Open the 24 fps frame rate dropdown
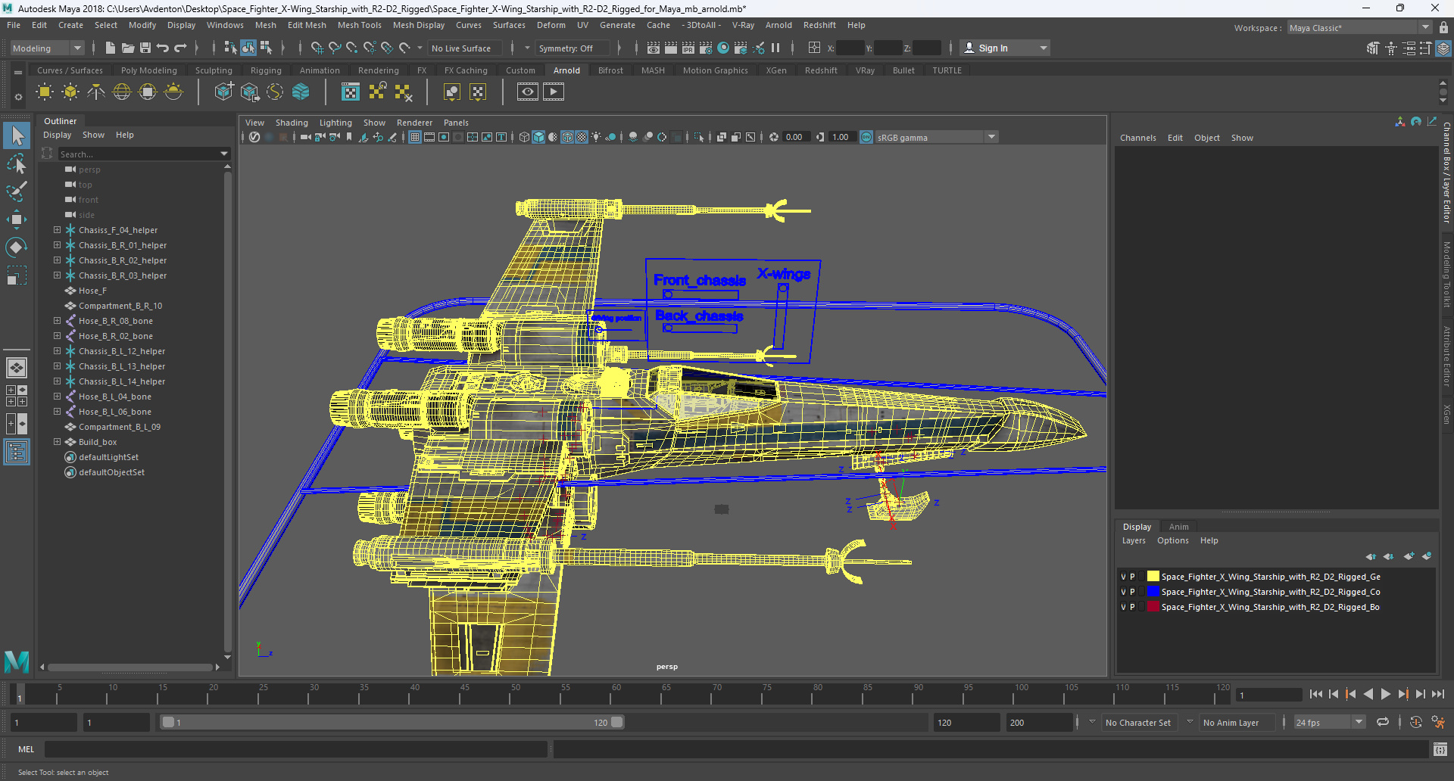The width and height of the screenshot is (1454, 781). coord(1329,722)
